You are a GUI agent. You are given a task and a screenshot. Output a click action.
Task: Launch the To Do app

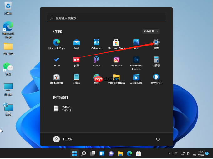(56, 62)
